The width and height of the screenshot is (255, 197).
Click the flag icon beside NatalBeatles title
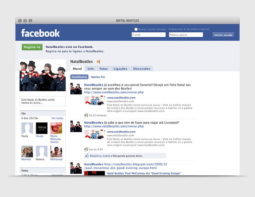[x=98, y=62]
